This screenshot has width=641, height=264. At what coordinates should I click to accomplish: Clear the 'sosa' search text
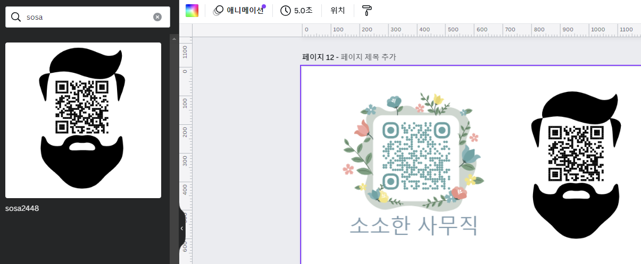pos(157,17)
